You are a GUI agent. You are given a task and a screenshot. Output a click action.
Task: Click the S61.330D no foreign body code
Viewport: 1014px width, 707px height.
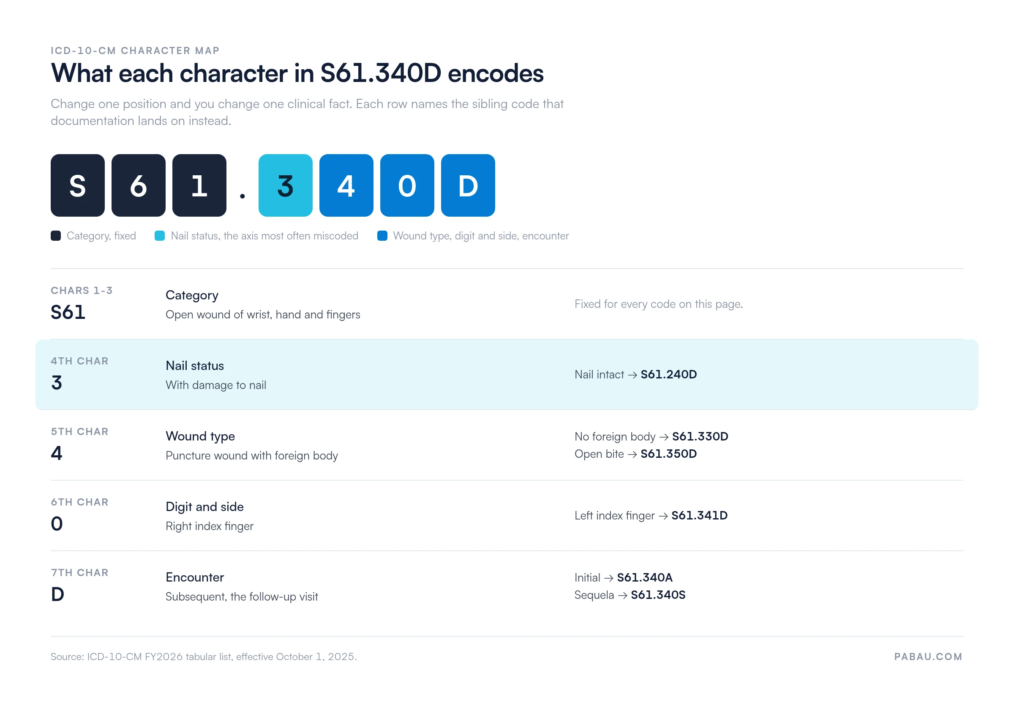[700, 436]
